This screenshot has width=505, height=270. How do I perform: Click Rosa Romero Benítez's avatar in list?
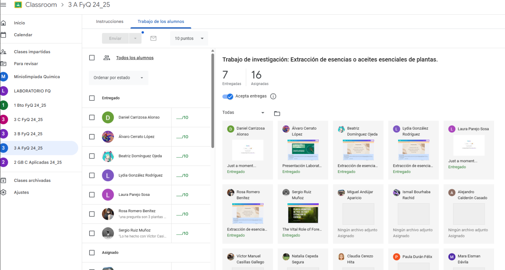click(108, 214)
